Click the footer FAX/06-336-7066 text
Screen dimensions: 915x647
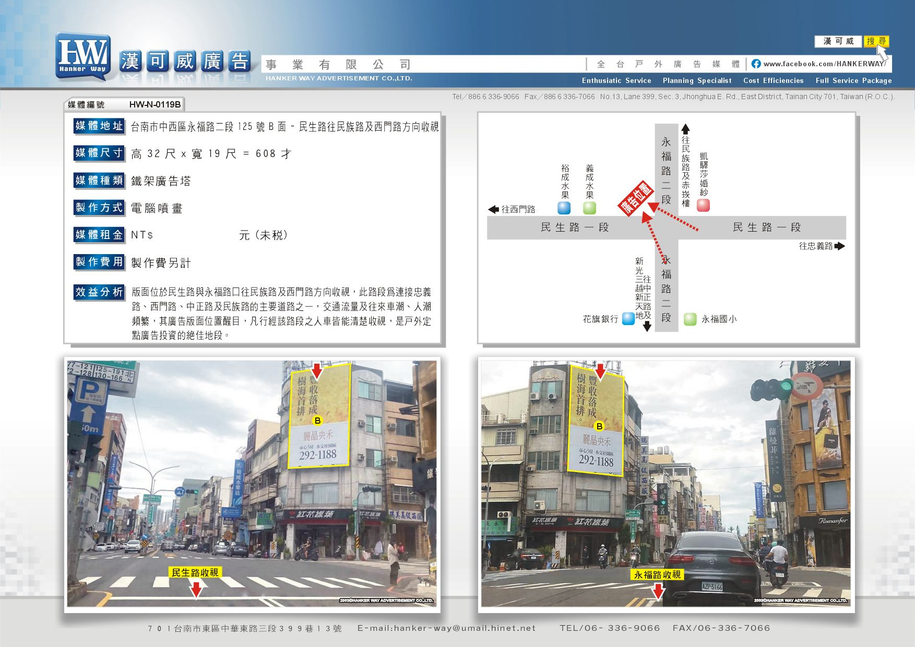tap(721, 628)
